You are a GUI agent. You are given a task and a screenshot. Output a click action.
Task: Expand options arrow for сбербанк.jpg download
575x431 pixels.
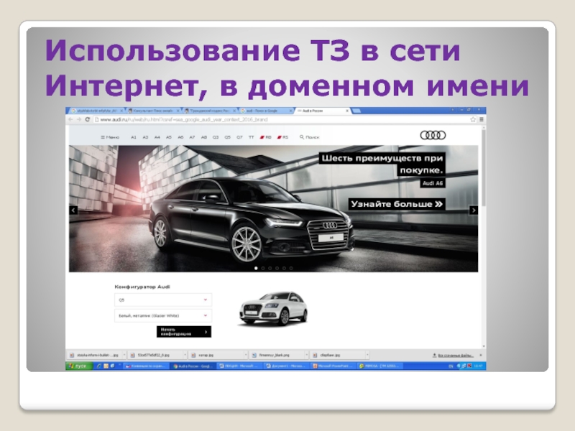(367, 355)
